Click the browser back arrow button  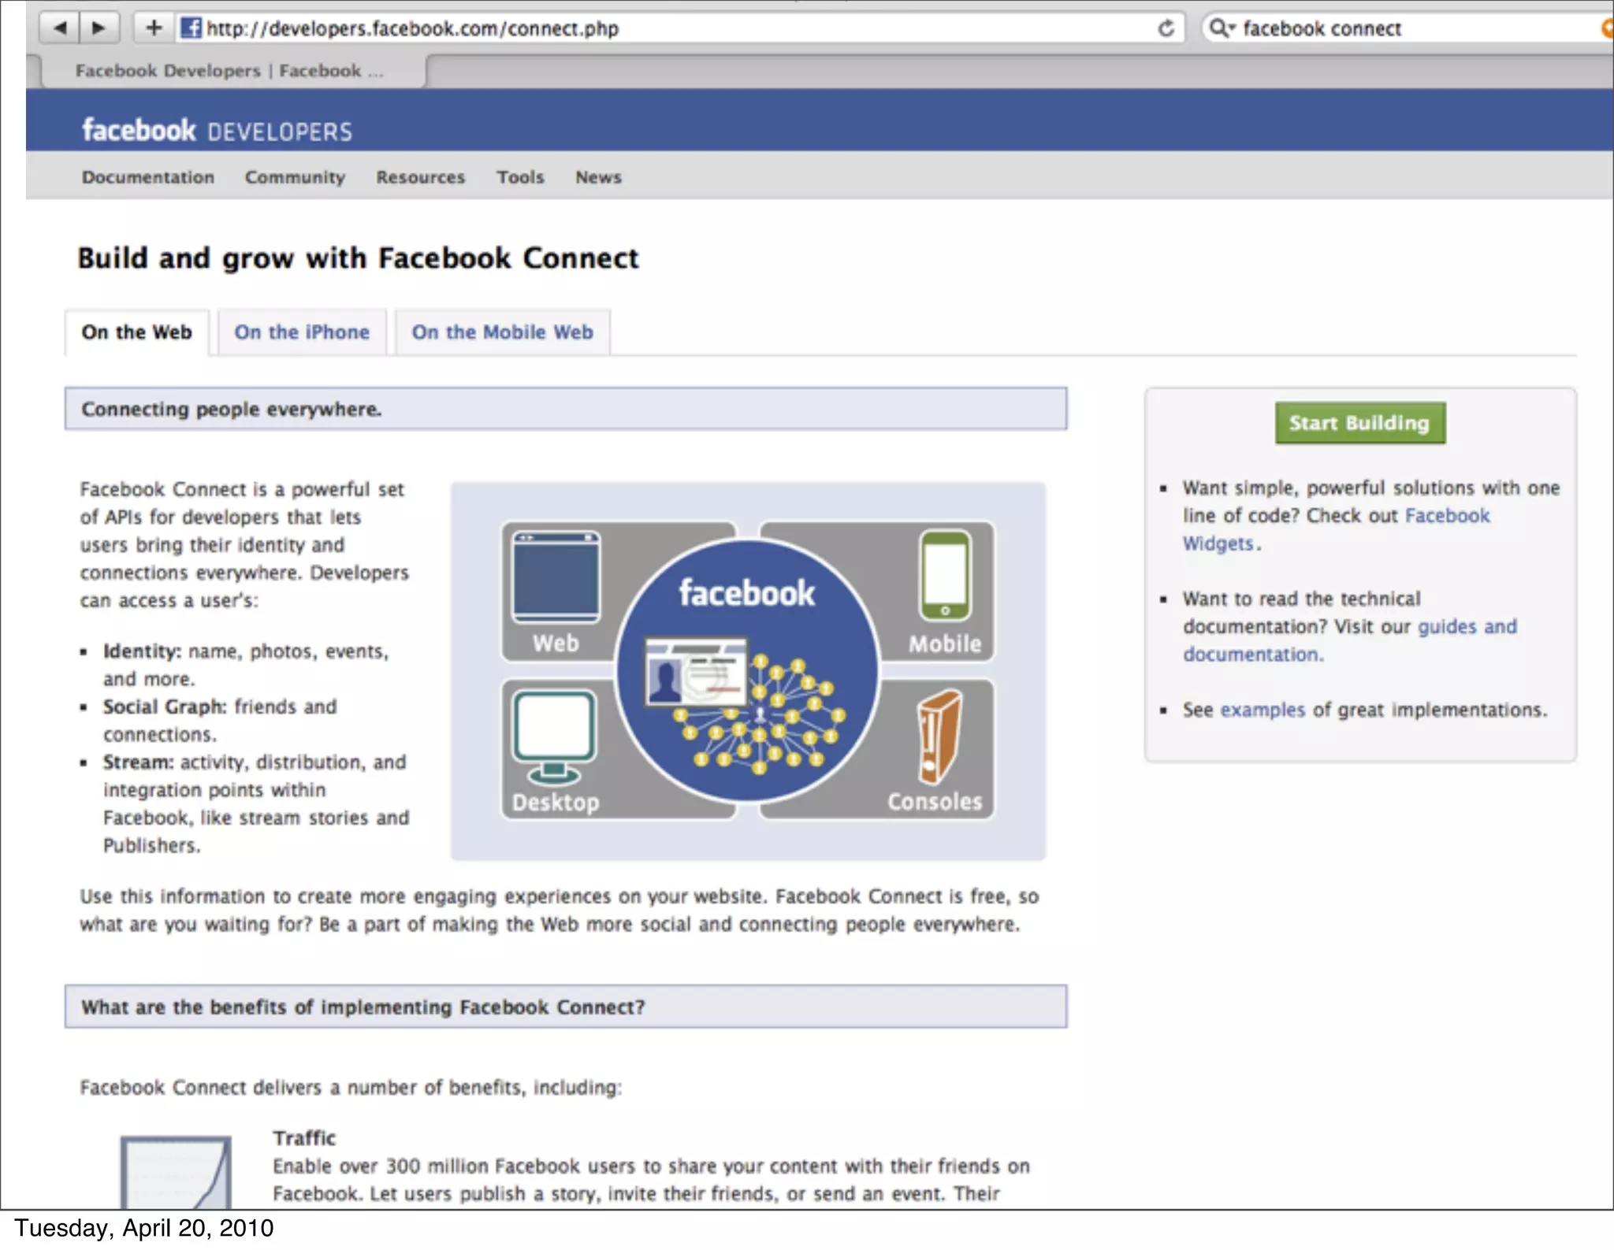(x=60, y=28)
